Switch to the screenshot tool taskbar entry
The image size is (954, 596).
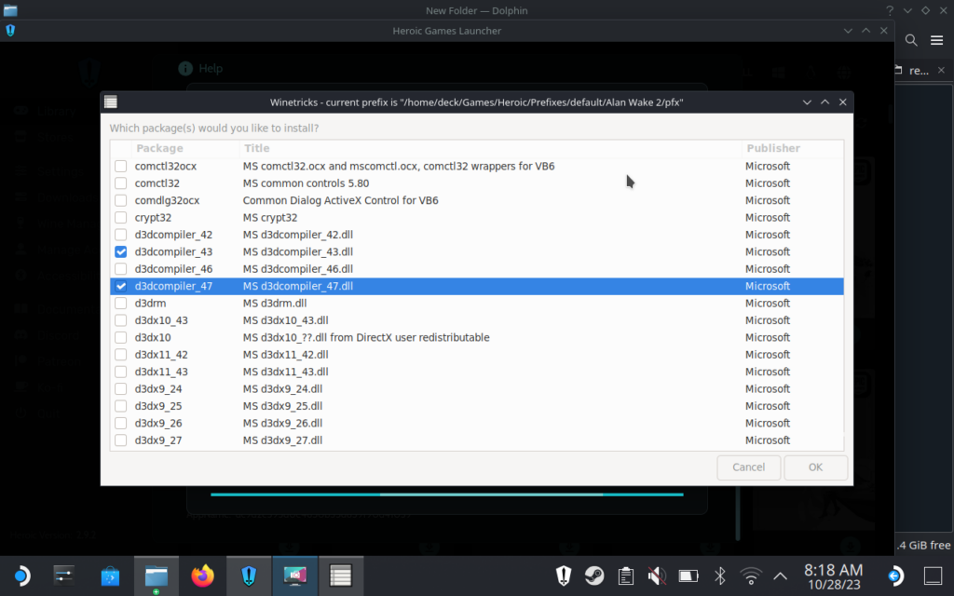click(x=295, y=576)
